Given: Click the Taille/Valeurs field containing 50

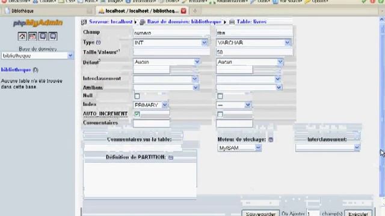Looking at the screenshot, I should 254,52.
